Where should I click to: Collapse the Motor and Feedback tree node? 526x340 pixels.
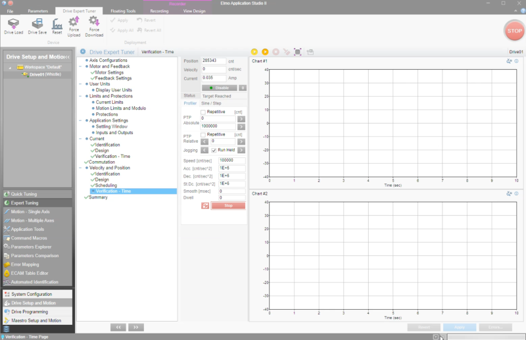[x=80, y=66]
